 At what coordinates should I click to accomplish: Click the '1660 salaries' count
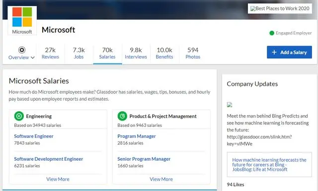(130, 166)
